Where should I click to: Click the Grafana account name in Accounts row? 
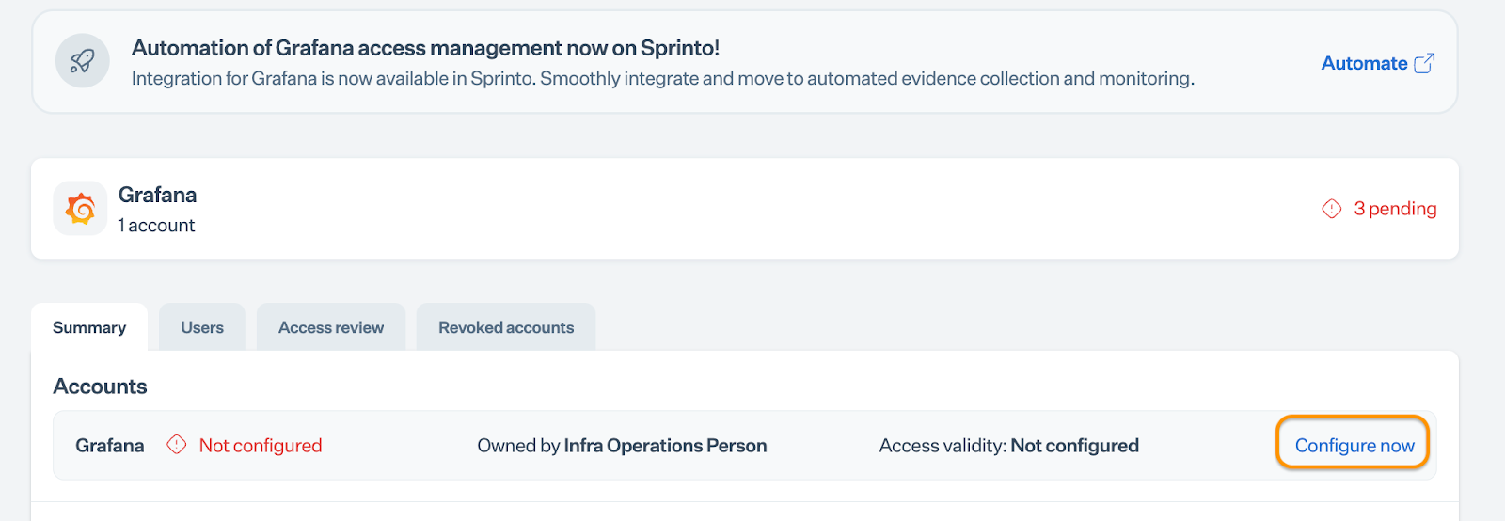pyautogui.click(x=110, y=445)
